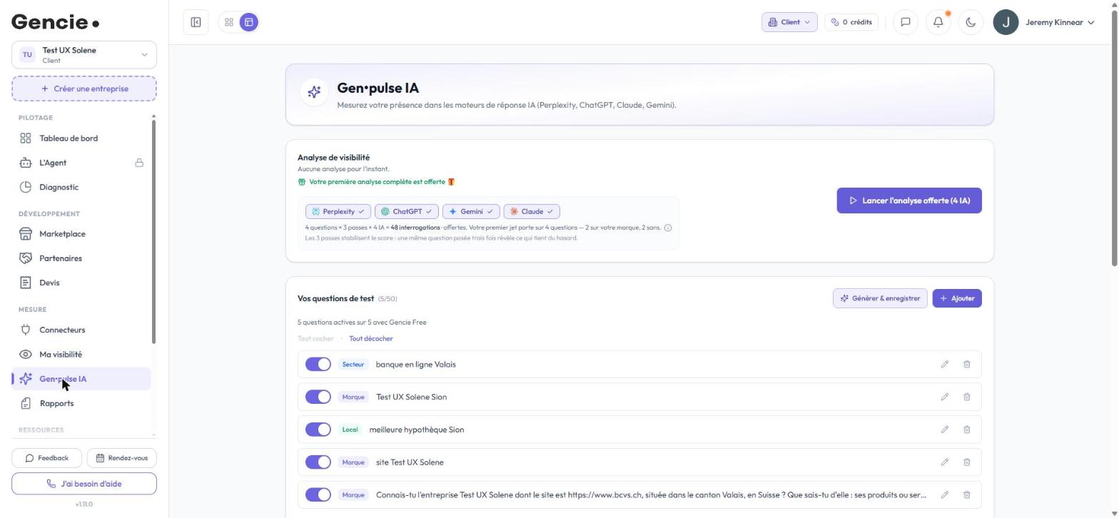Click Générer & enregistrer button

click(x=880, y=298)
